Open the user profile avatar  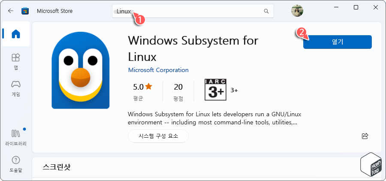pos(297,11)
